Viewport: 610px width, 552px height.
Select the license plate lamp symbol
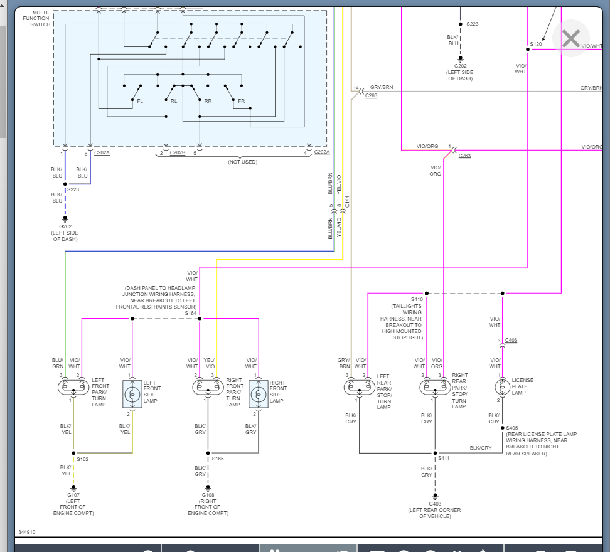[502, 387]
